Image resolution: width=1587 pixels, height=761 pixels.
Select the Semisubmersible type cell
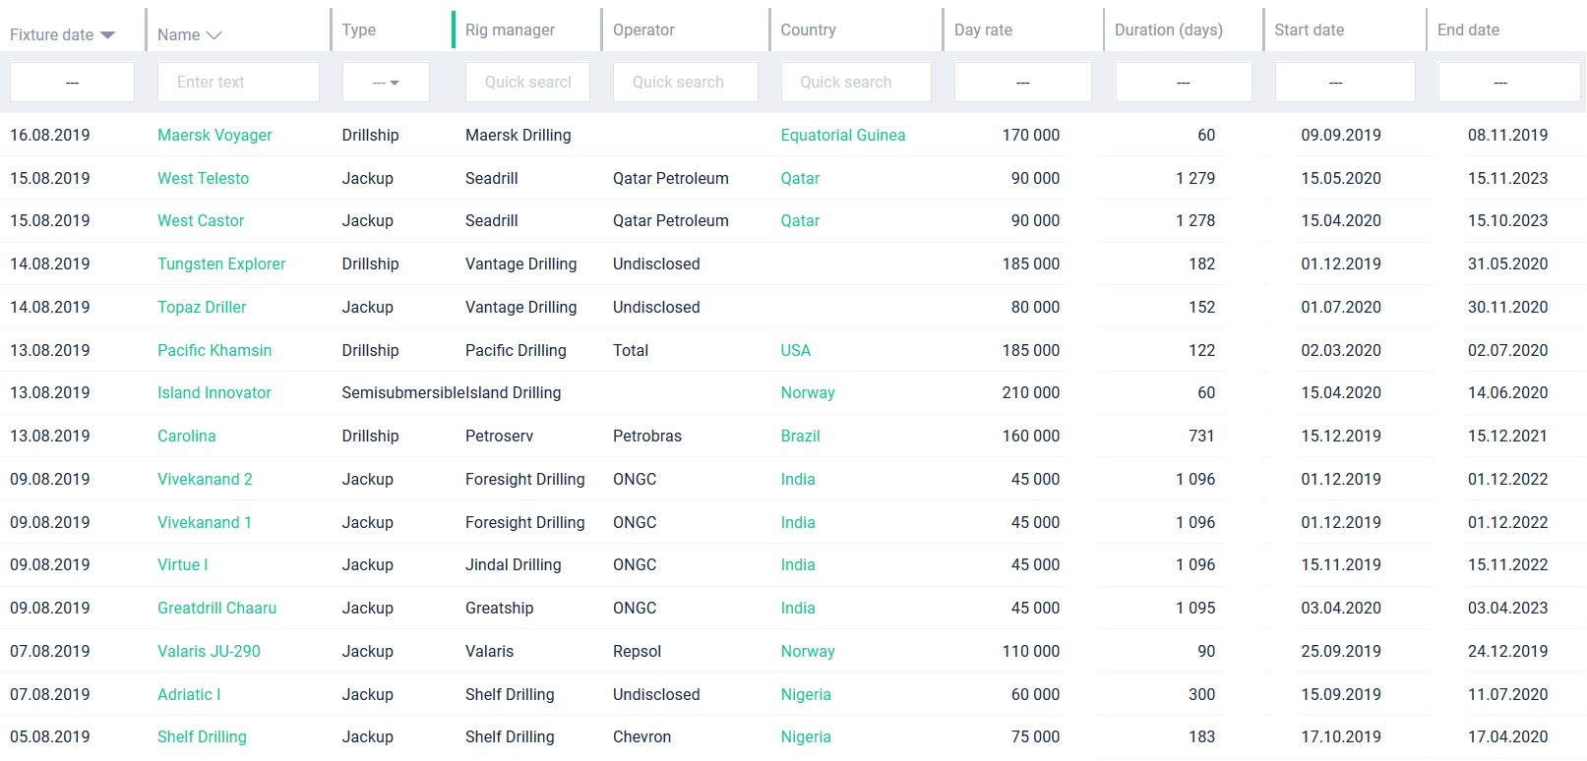403,393
